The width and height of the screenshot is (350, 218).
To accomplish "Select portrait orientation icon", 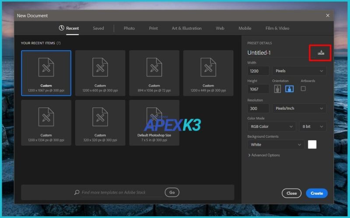I will click(x=277, y=89).
